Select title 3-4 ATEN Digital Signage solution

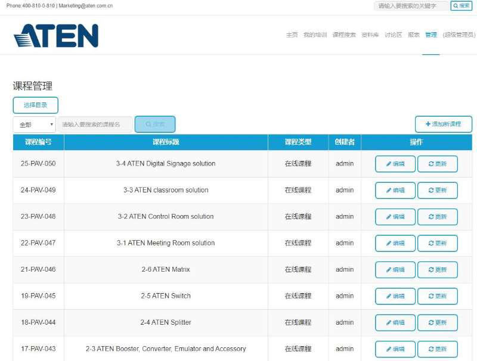[x=166, y=163]
